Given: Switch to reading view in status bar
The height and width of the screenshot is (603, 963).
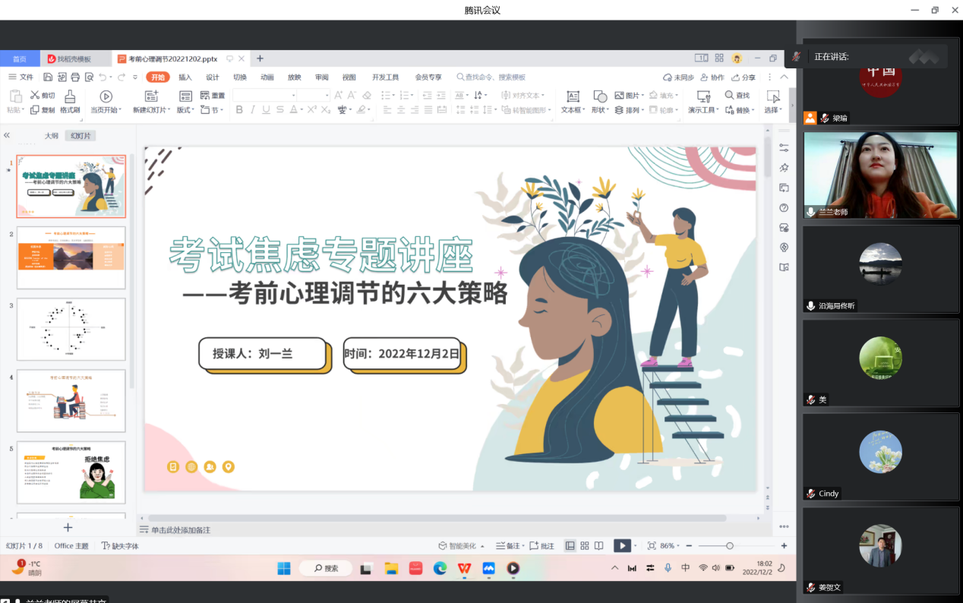Looking at the screenshot, I should [599, 546].
